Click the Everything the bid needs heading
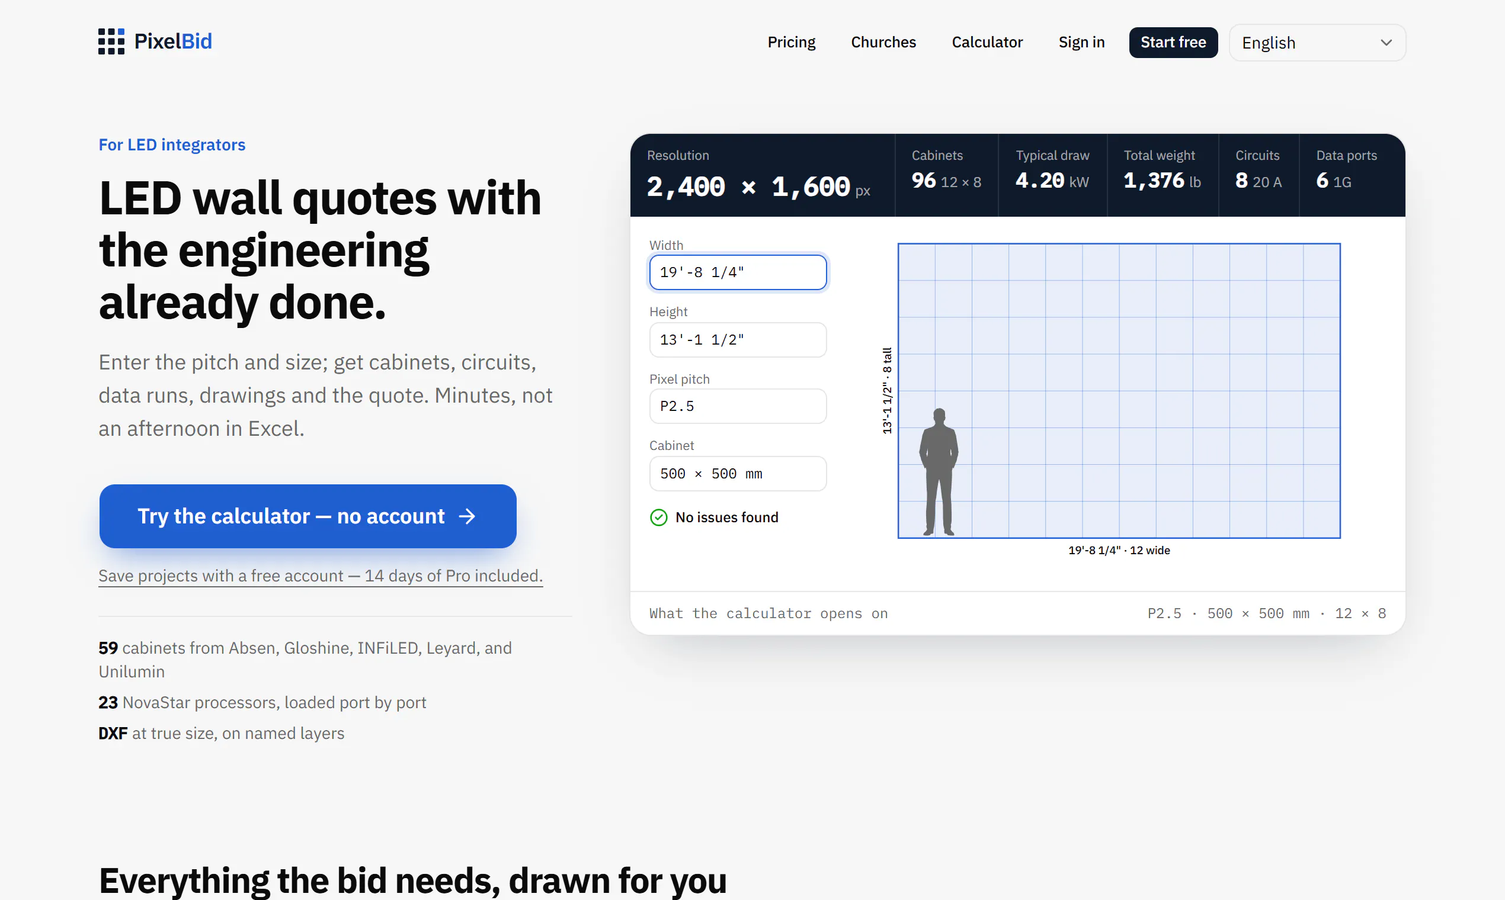The height and width of the screenshot is (900, 1505). coord(412,880)
